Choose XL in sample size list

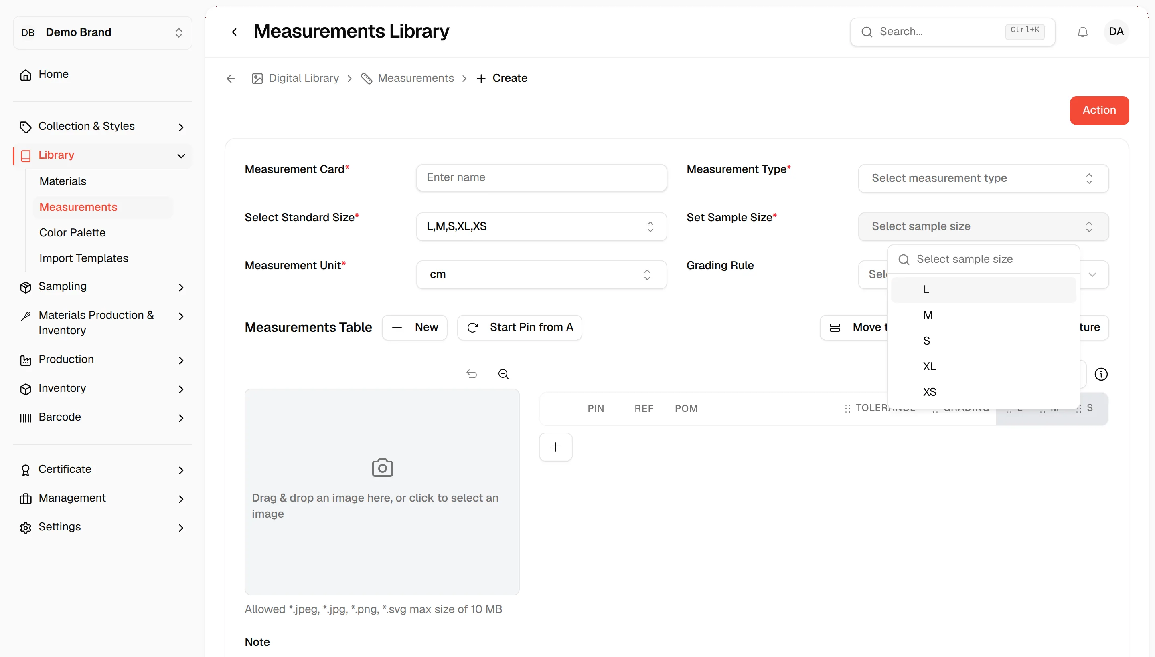tap(983, 367)
